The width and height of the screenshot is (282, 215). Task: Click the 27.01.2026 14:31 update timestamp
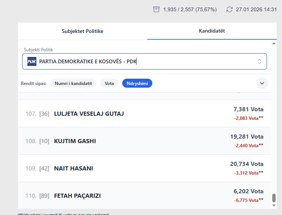(256, 9)
